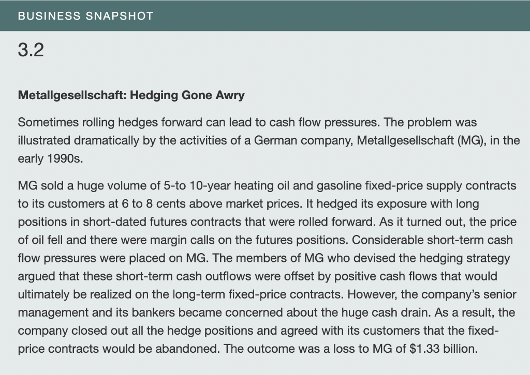The width and height of the screenshot is (530, 375).
Task: Click the snapshot number 3.2
Action: [x=31, y=50]
